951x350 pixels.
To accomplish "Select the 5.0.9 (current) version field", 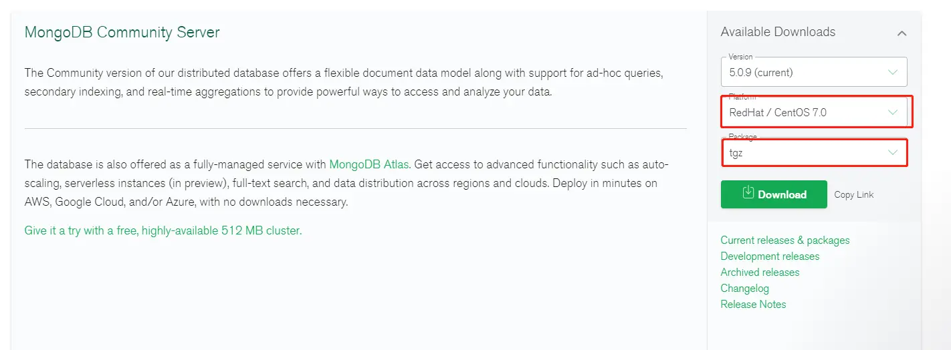I will 814,71.
